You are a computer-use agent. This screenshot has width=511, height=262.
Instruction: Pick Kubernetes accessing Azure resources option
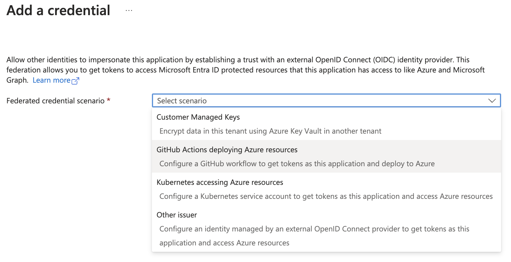(220, 182)
